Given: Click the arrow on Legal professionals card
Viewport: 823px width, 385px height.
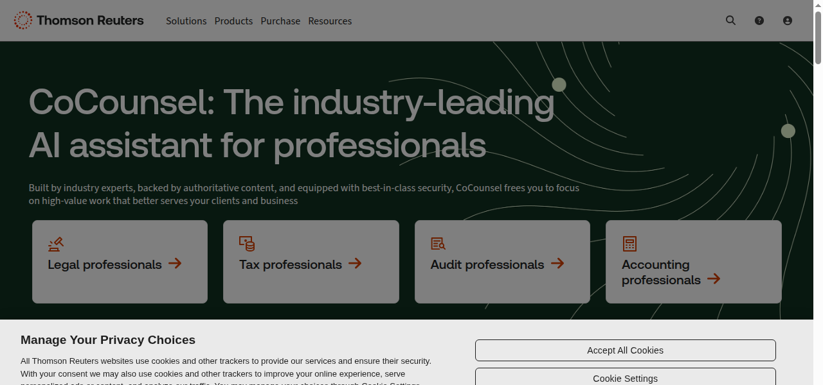Looking at the screenshot, I should (175, 263).
